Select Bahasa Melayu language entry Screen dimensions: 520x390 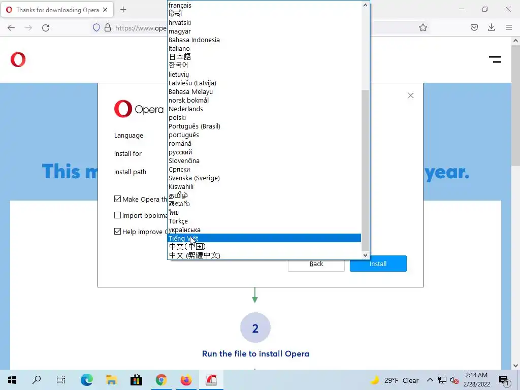click(264, 91)
